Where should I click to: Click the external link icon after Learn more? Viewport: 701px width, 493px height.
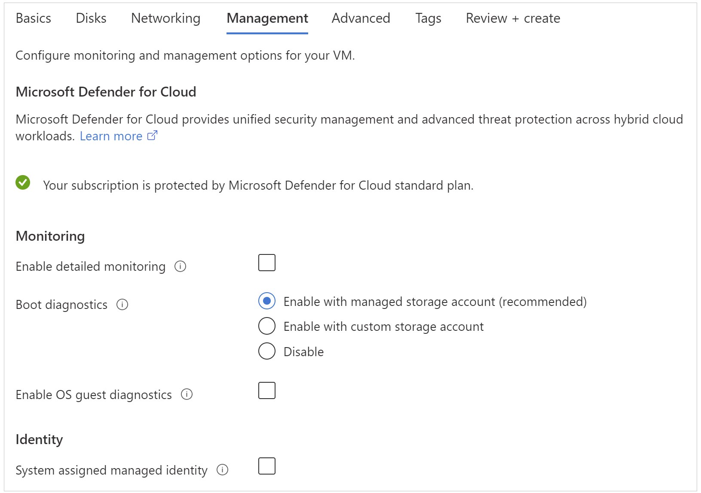coord(152,136)
